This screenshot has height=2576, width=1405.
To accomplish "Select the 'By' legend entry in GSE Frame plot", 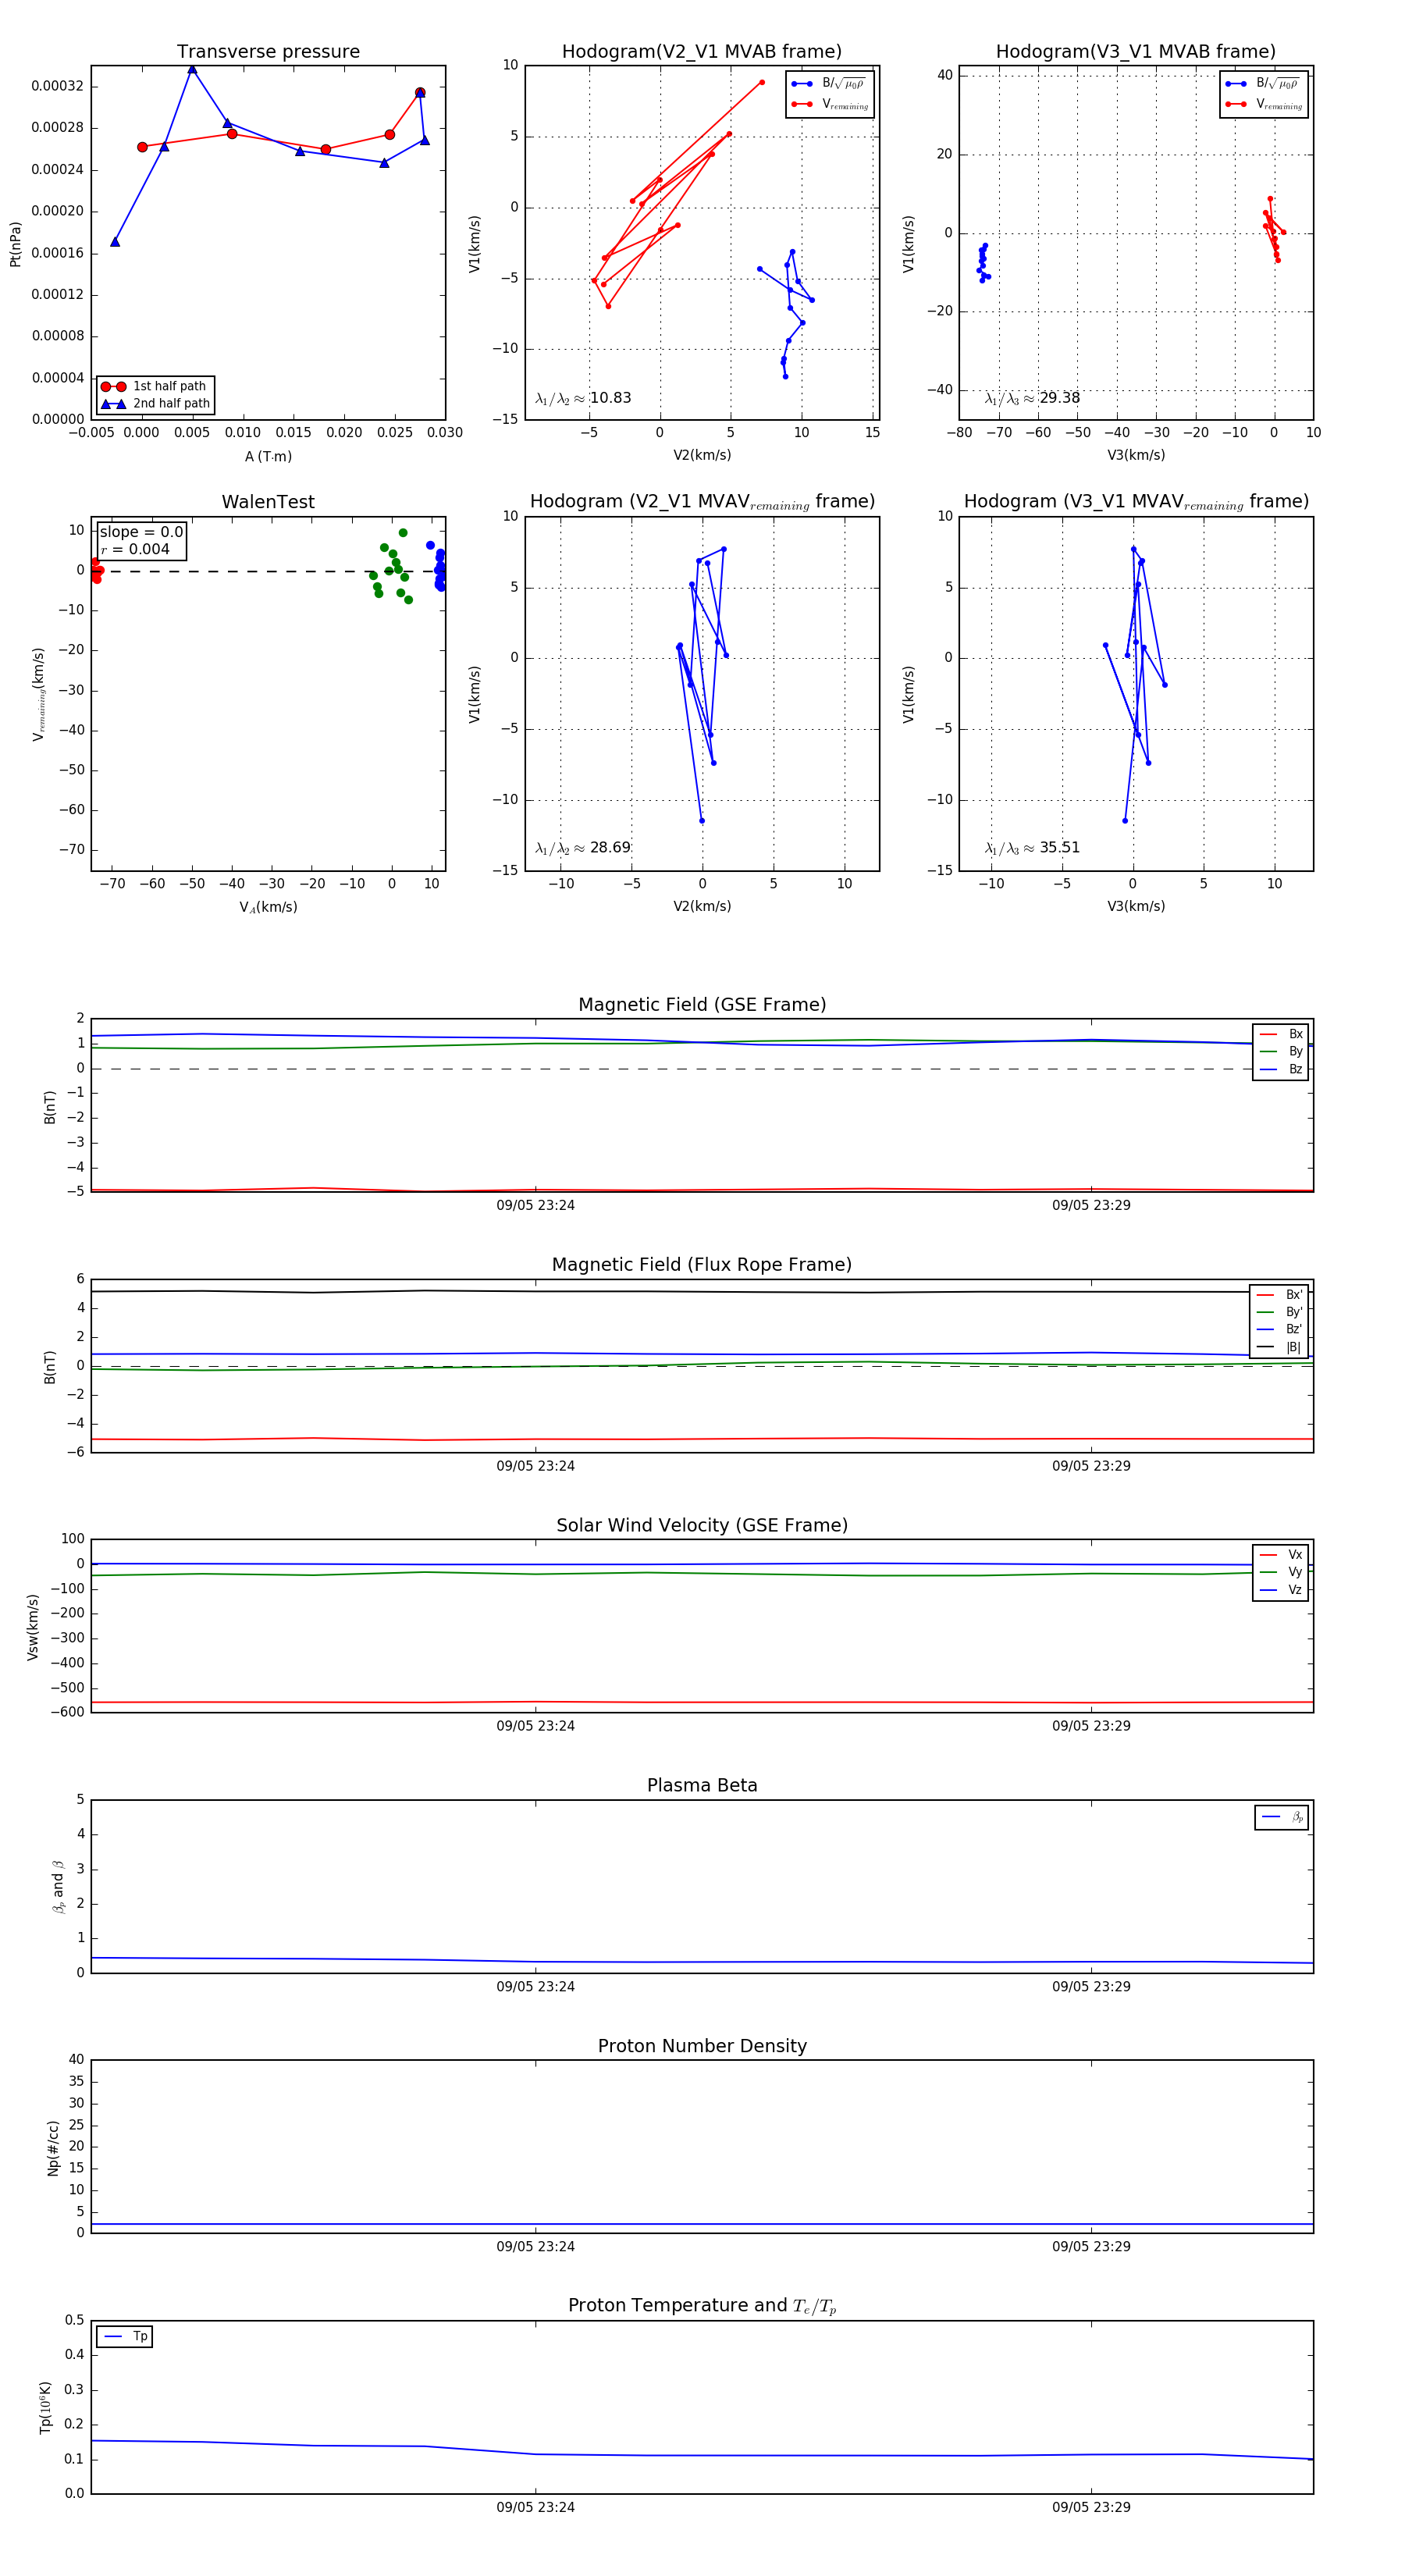I will 1281,1052.
